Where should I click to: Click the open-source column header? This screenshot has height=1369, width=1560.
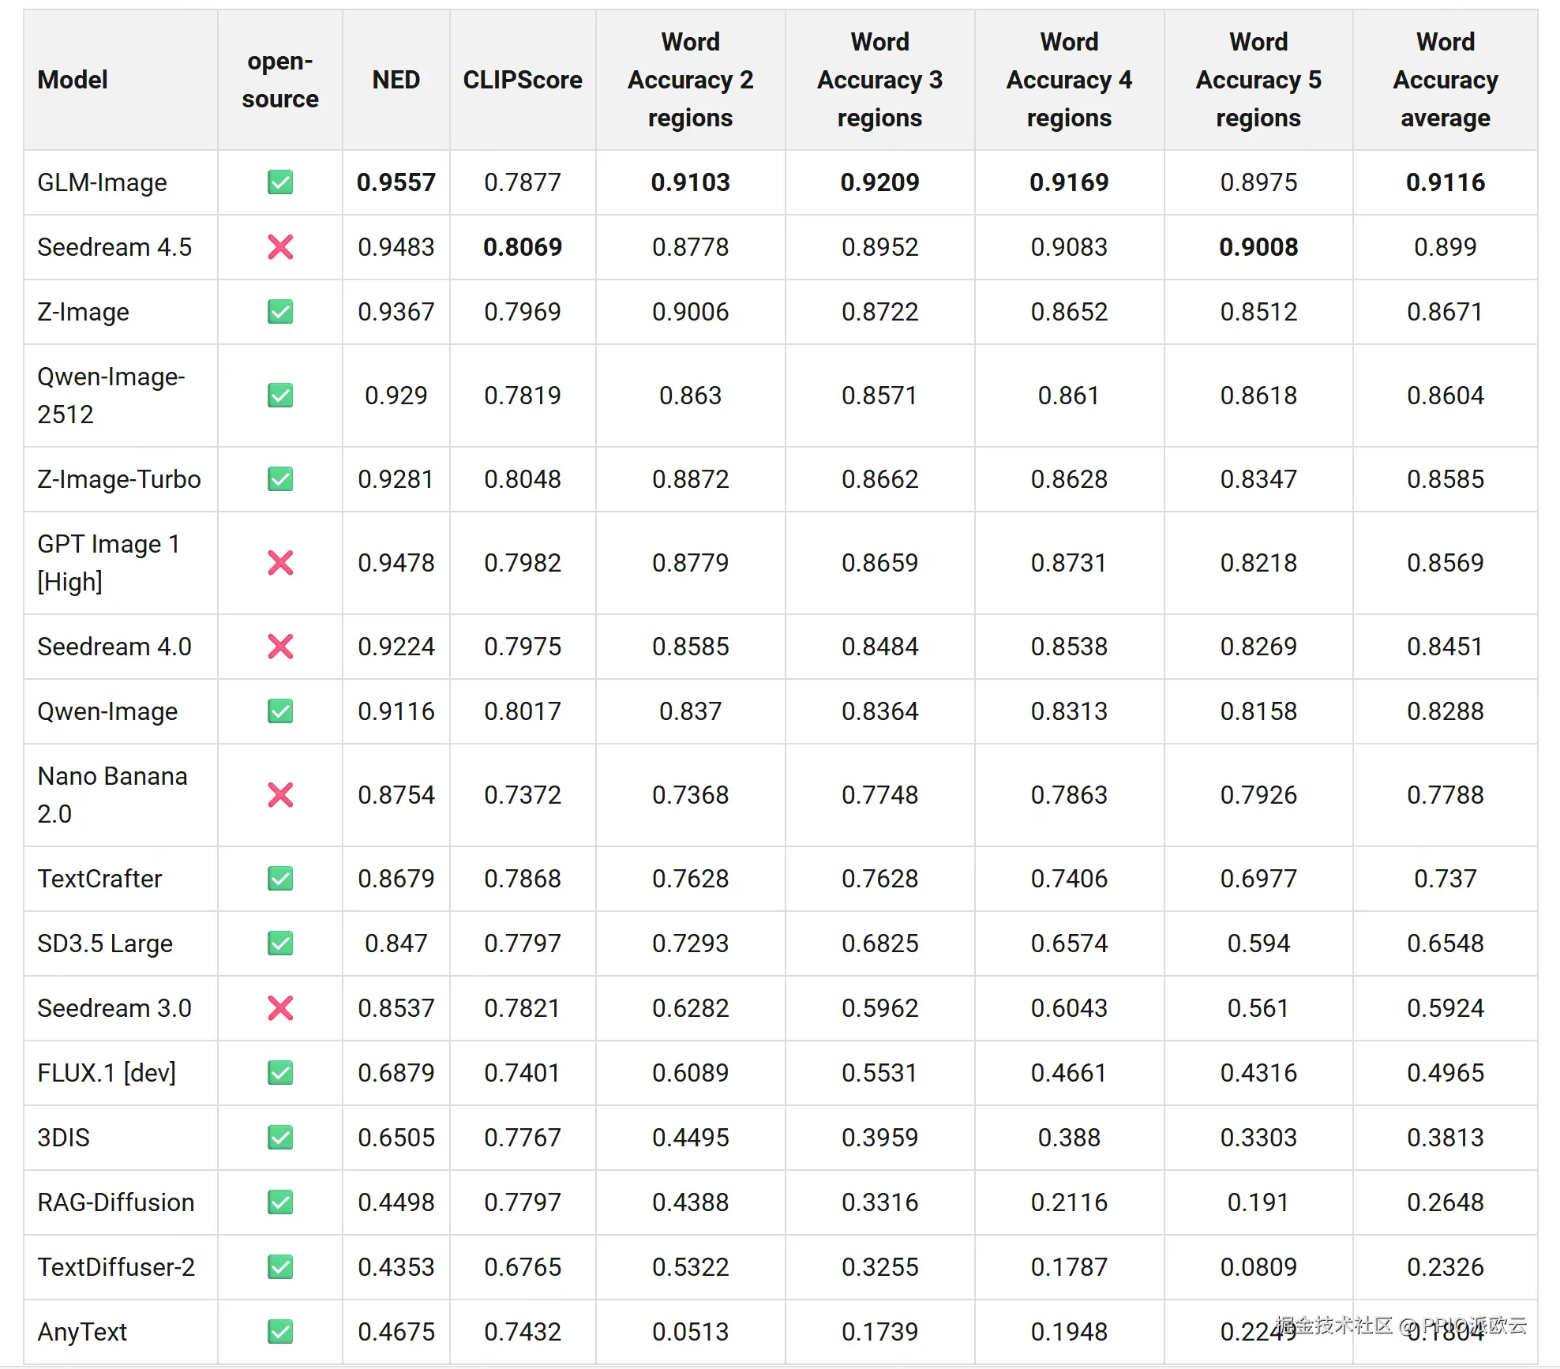click(x=280, y=80)
